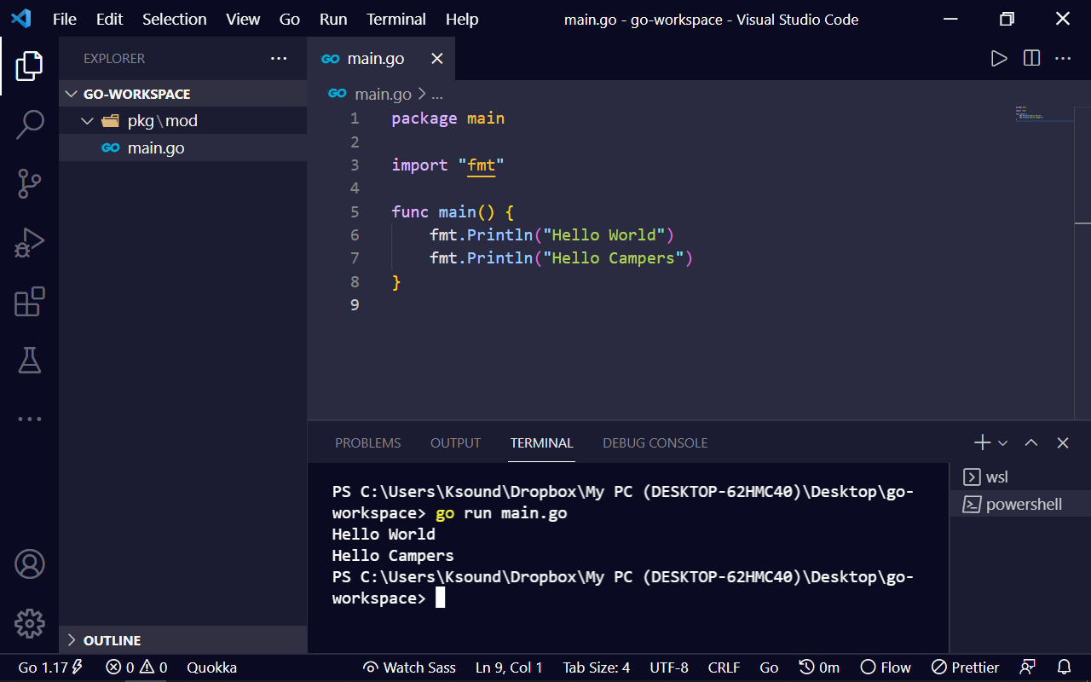Open the Terminal menu
The width and height of the screenshot is (1091, 682).
tap(395, 19)
